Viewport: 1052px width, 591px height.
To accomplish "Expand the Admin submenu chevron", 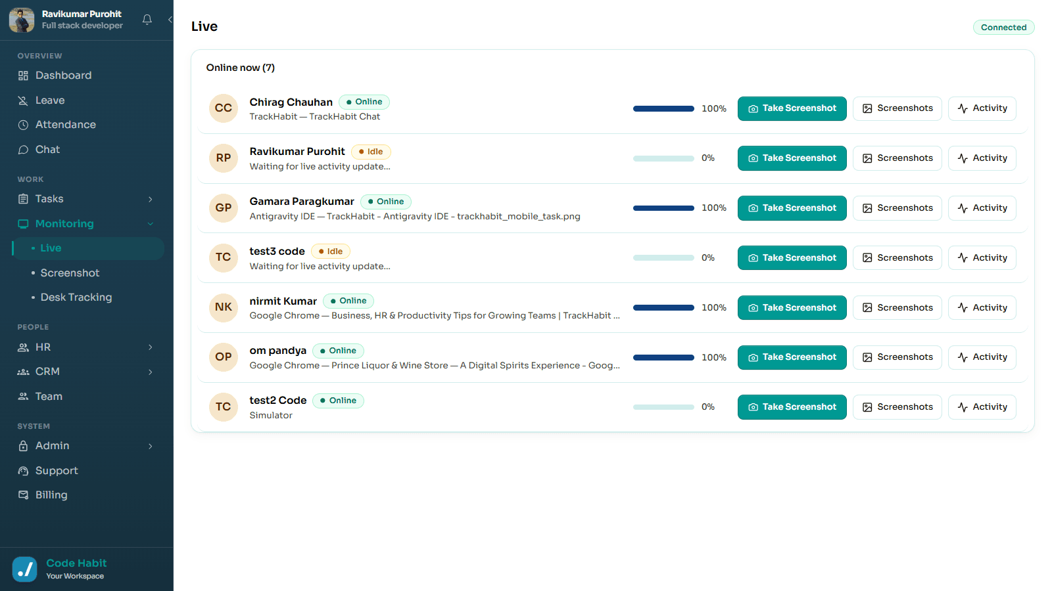I will (151, 446).
